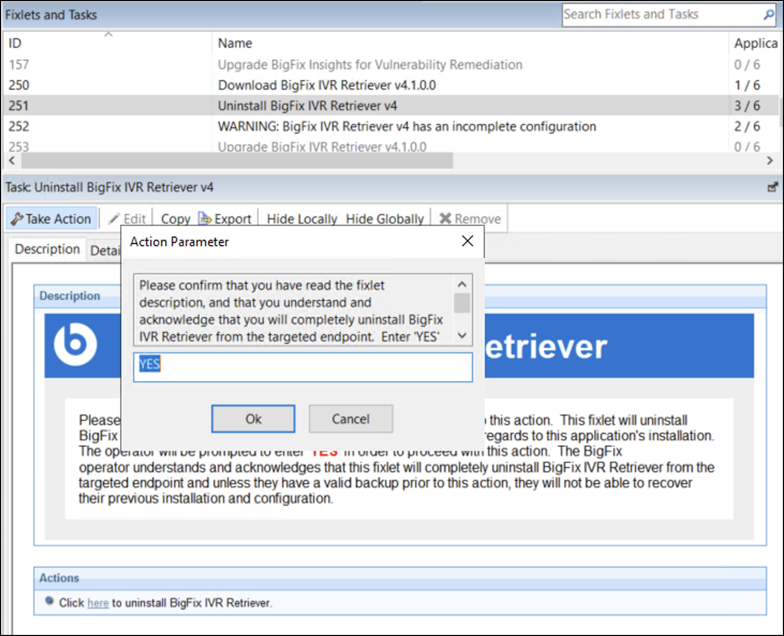The image size is (784, 636).
Task: Click the Edit pencil icon
Action: click(x=114, y=219)
